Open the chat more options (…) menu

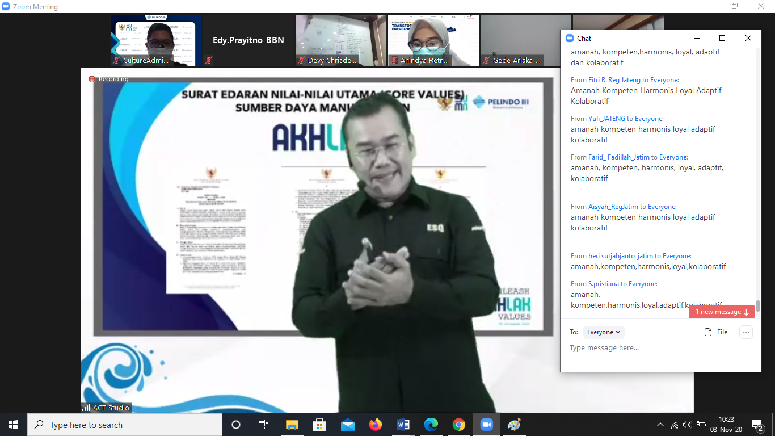[x=746, y=332]
